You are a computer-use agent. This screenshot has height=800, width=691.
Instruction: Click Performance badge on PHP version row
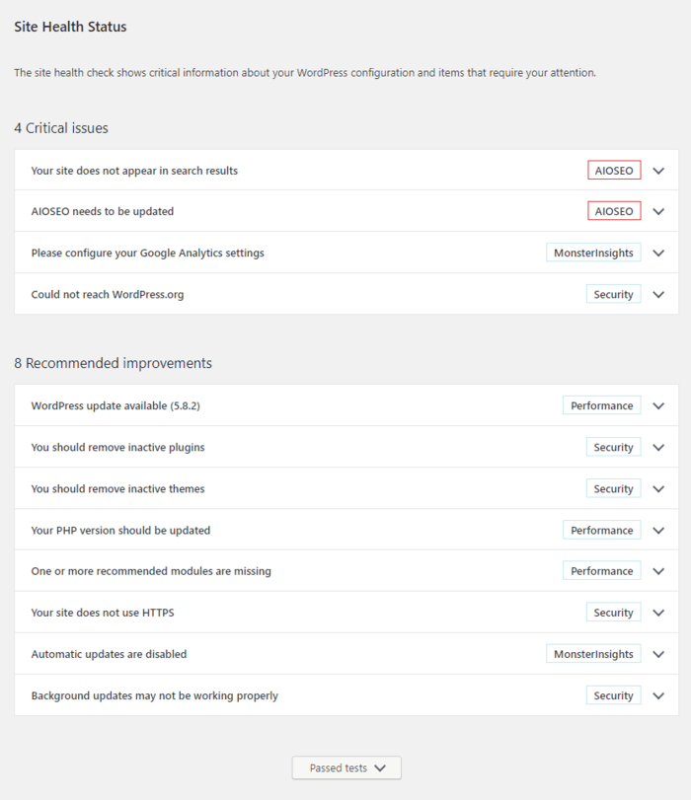pyautogui.click(x=601, y=531)
